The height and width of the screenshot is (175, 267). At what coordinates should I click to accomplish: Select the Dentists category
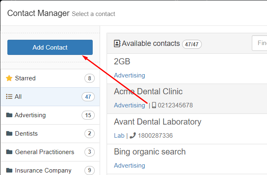coord(50,134)
